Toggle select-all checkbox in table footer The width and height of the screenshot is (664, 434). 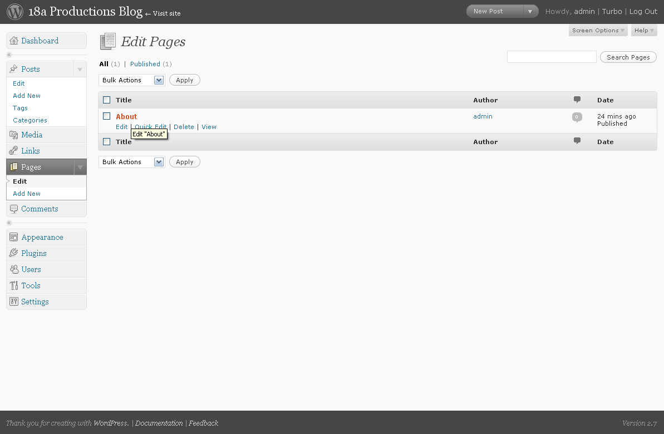(107, 142)
